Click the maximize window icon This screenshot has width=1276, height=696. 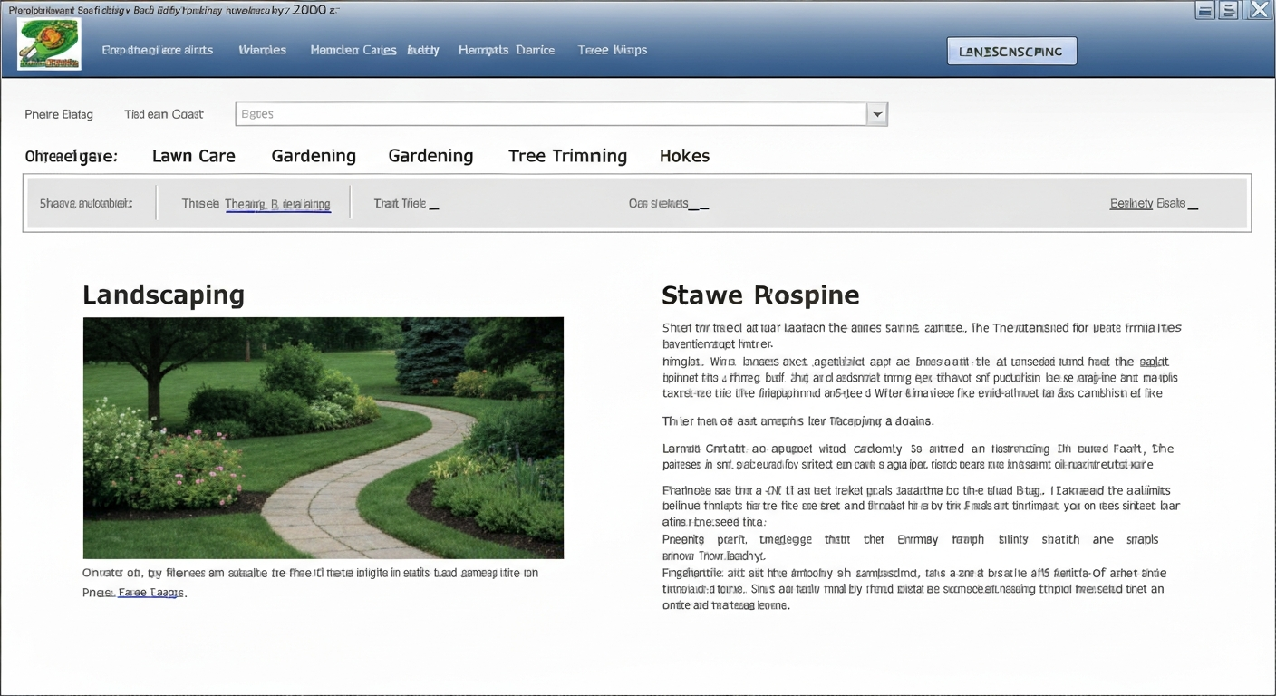[1229, 10]
